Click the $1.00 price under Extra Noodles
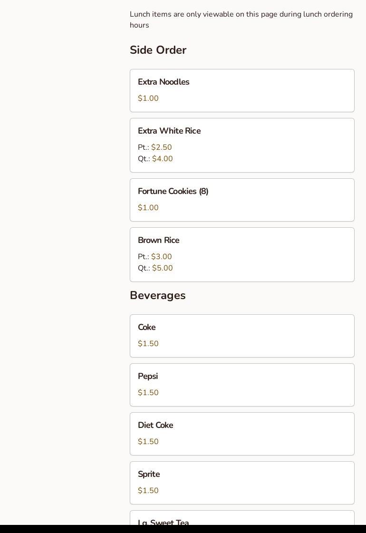Image resolution: width=366 pixels, height=533 pixels. click(x=148, y=98)
